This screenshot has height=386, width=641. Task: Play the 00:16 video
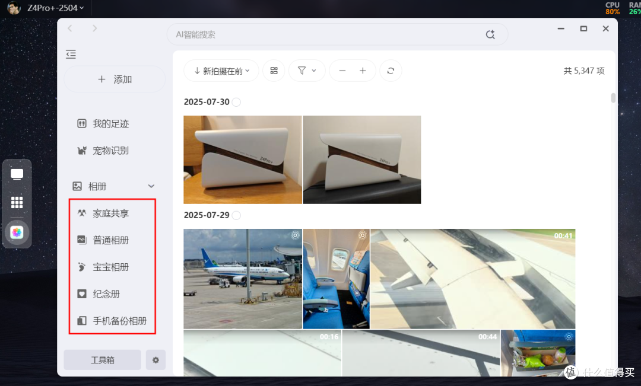point(262,353)
